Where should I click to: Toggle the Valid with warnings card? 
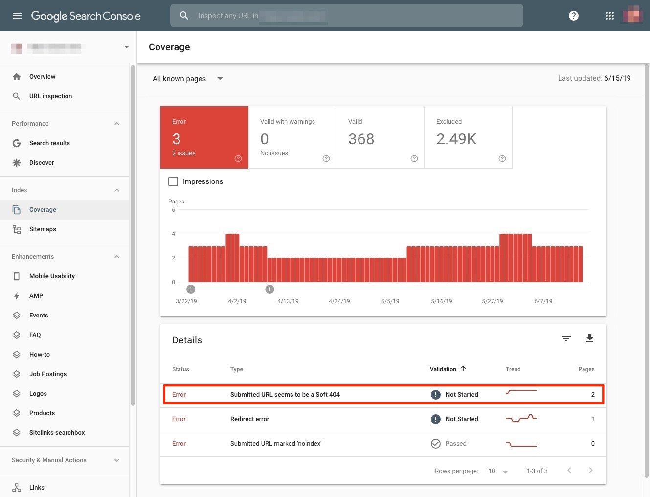tap(292, 137)
